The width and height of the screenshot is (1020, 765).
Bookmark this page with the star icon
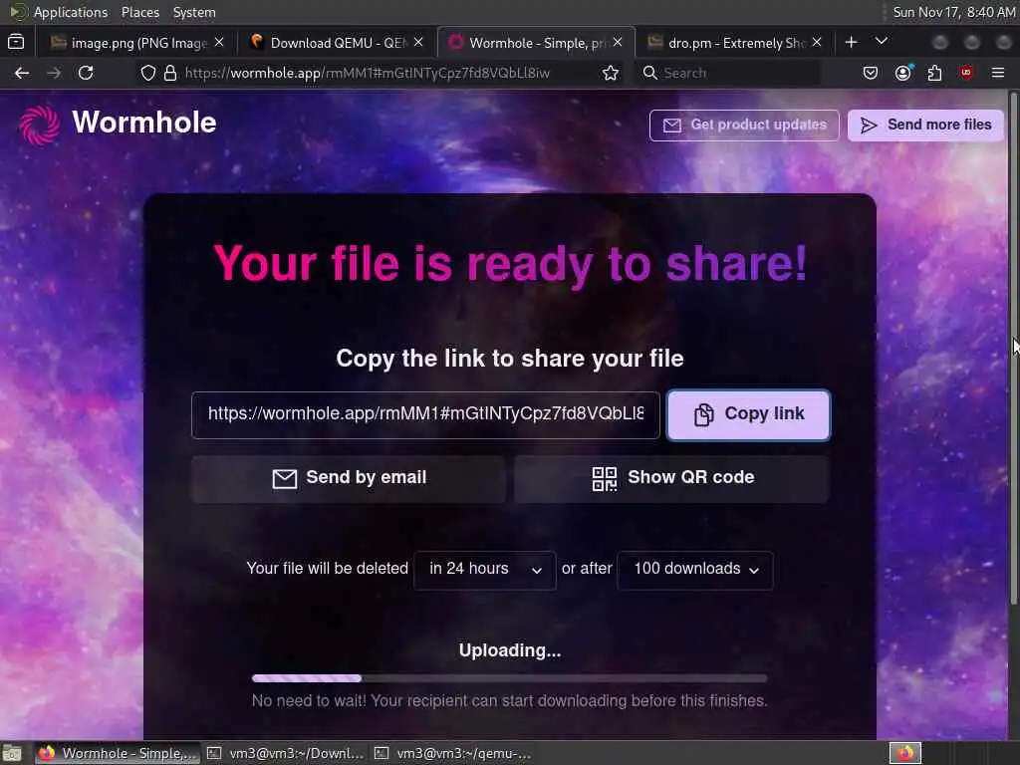[x=611, y=73]
